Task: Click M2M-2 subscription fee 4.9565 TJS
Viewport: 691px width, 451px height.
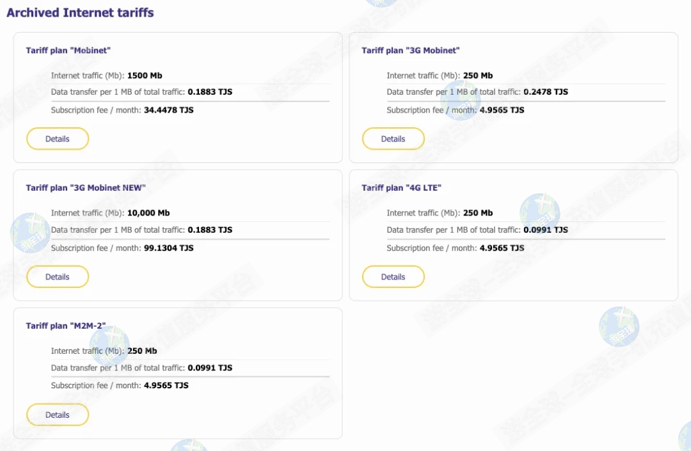Action: point(166,386)
